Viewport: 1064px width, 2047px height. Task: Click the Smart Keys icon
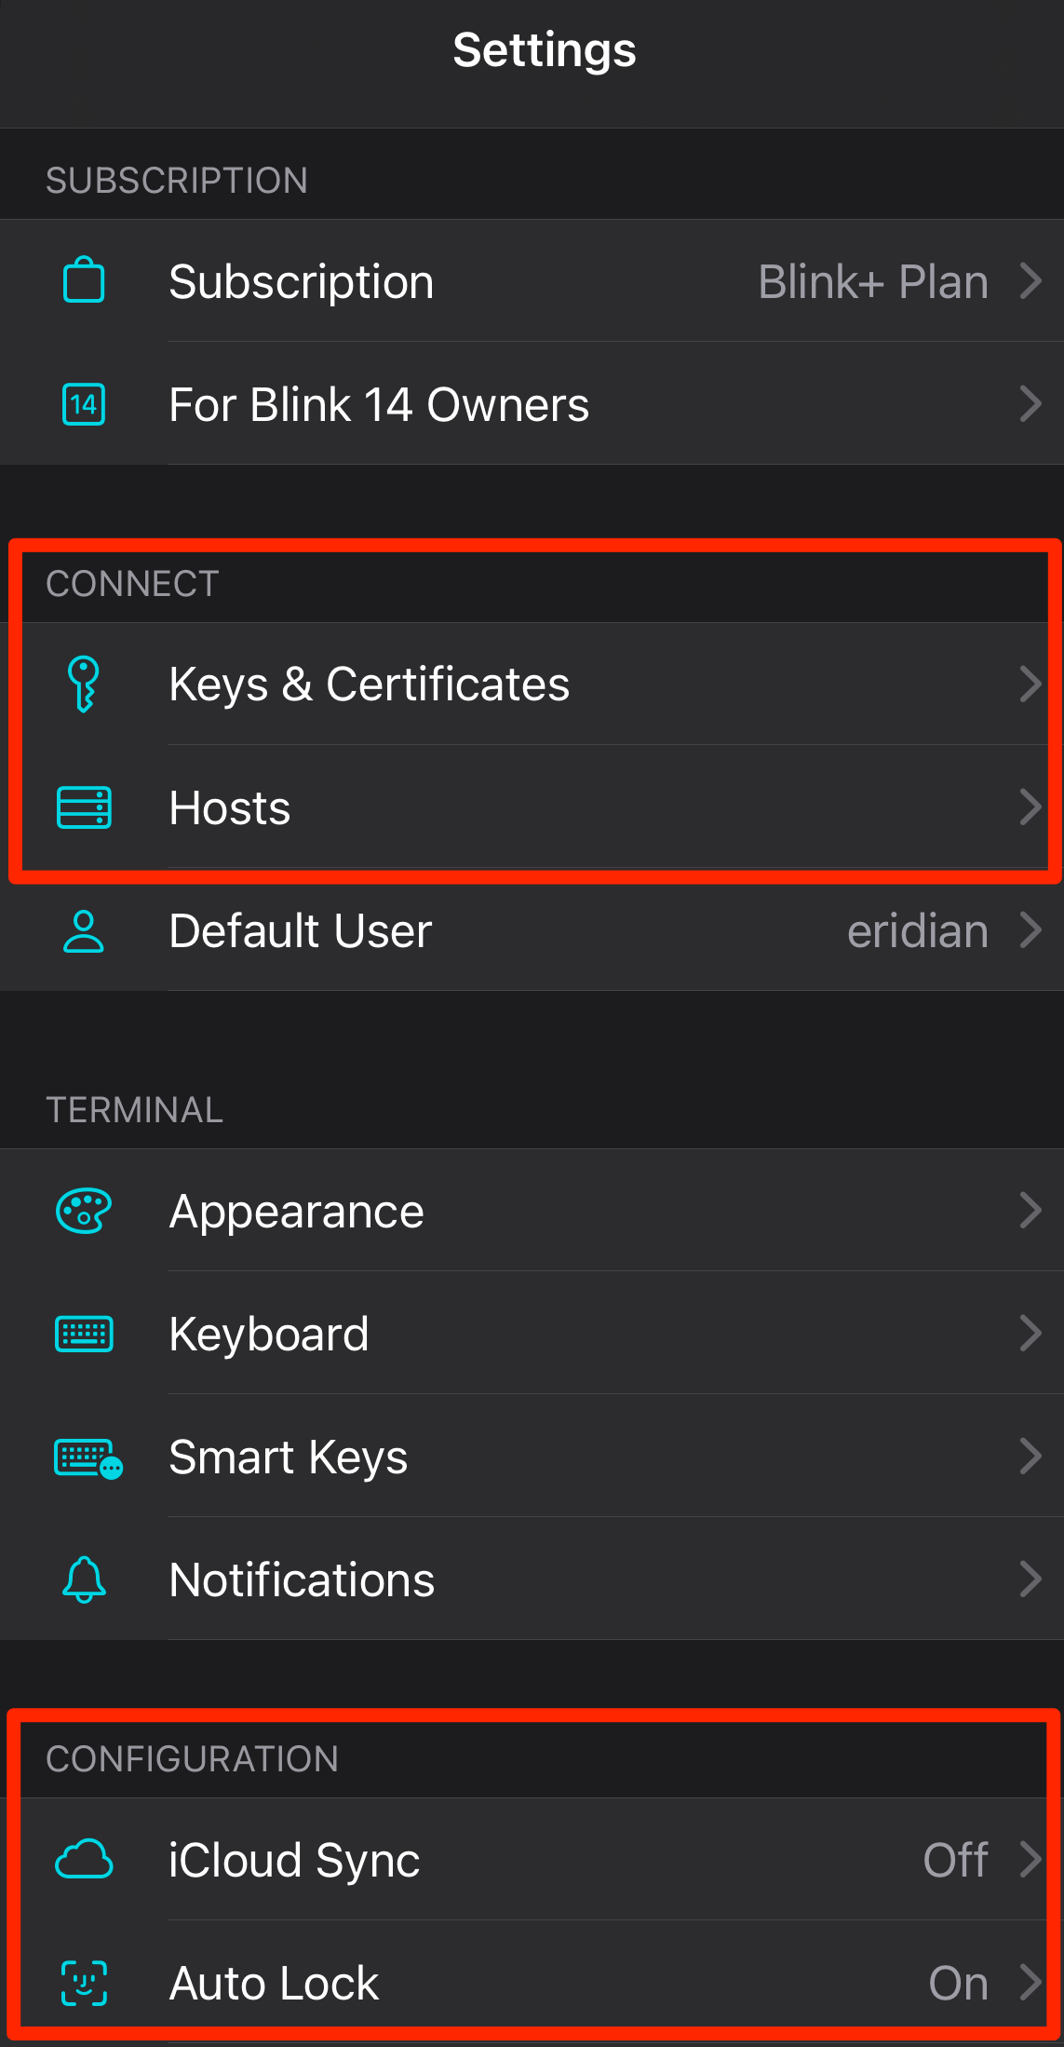(88, 1457)
